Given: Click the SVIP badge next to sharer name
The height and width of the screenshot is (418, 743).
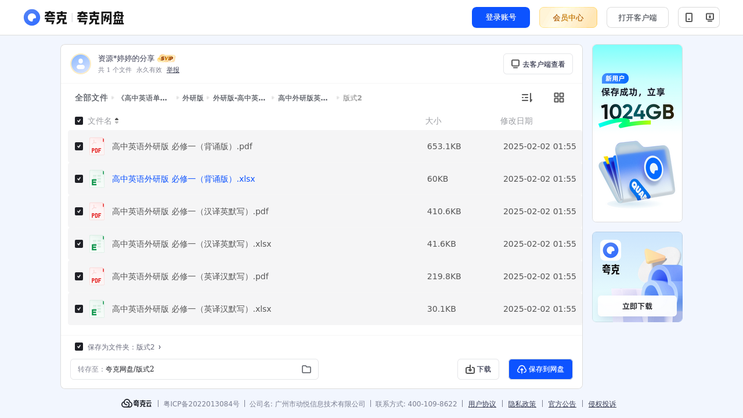Looking at the screenshot, I should [x=167, y=59].
